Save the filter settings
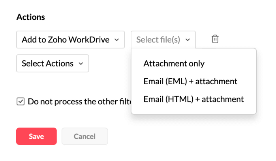 click(36, 136)
